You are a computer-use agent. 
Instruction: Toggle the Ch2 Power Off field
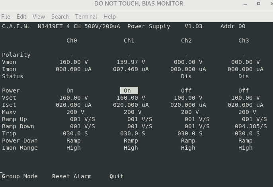pos(186,91)
